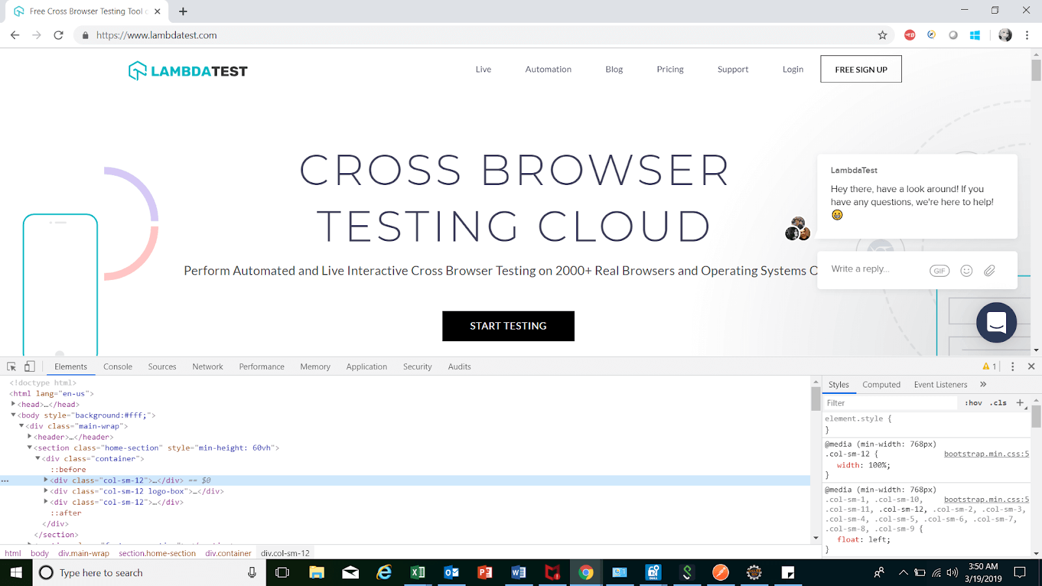Viewport: 1042px width, 586px height.
Task: Toggle the .cls class editor
Action: pyautogui.click(x=998, y=403)
